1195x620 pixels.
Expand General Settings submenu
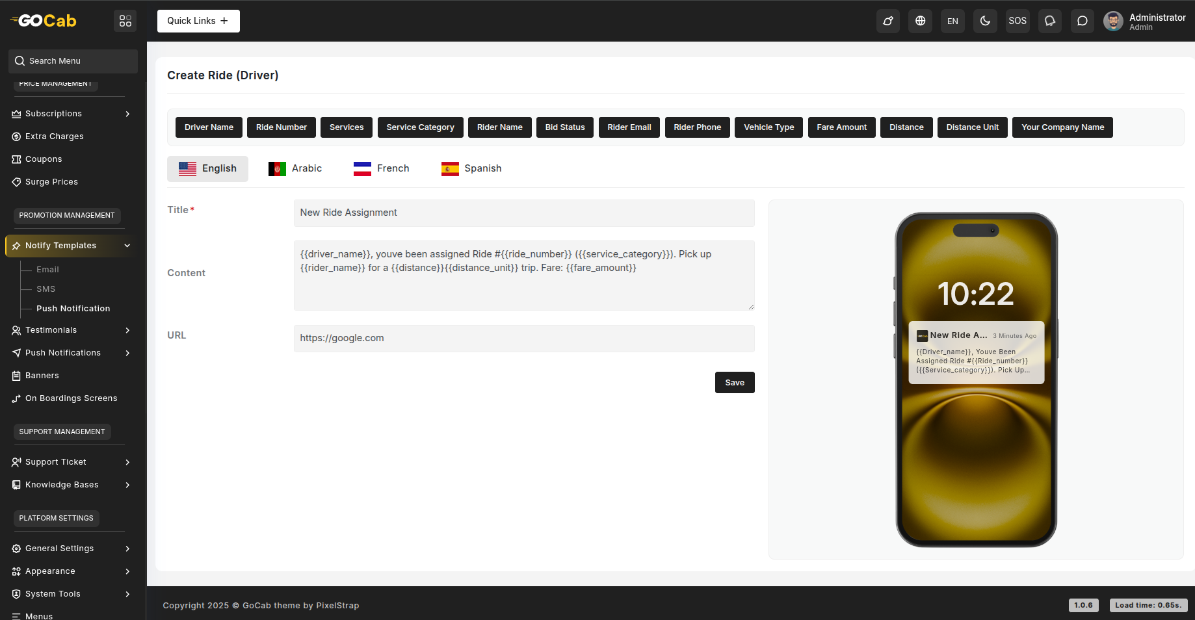[x=72, y=549]
